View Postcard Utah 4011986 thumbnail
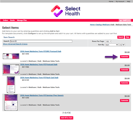Image resolution: width=133 pixels, height=121 pixels. click(11, 69)
